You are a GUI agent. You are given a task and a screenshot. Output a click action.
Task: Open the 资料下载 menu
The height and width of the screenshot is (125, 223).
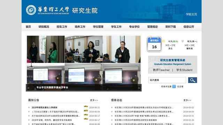170,27
